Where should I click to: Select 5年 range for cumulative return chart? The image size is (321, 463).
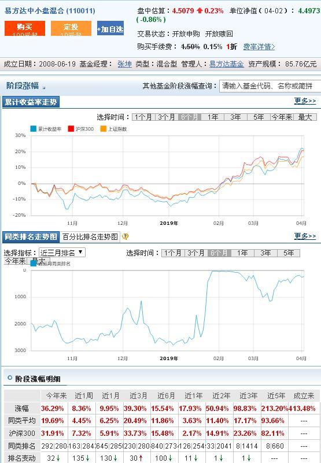tap(259, 117)
